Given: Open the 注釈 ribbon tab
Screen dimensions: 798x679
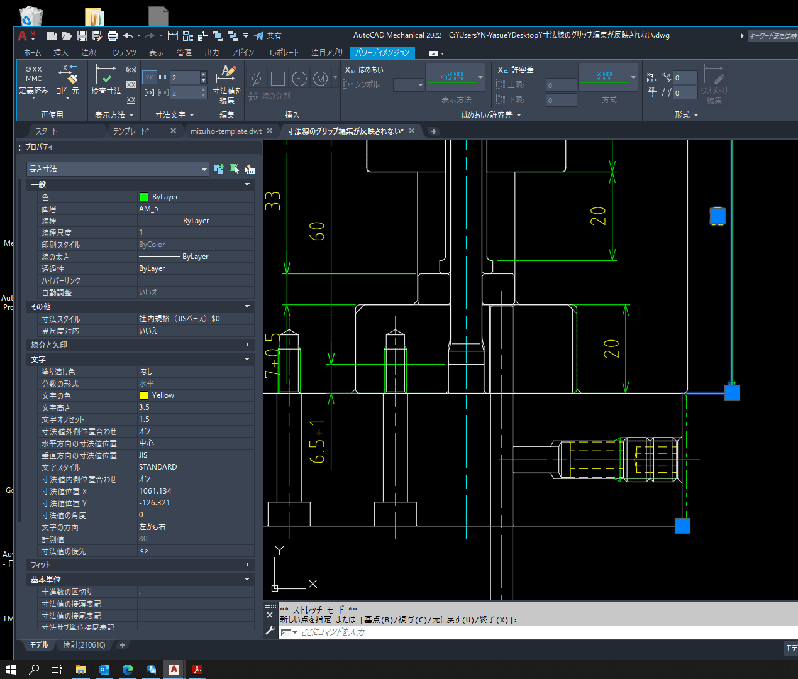Looking at the screenshot, I should coord(89,53).
